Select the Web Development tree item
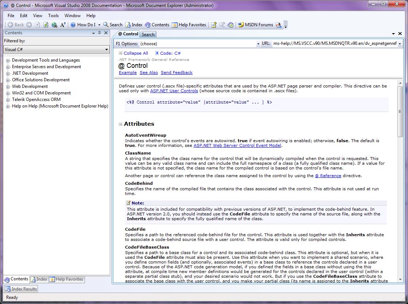This screenshot has width=408, height=304. pos(30,86)
